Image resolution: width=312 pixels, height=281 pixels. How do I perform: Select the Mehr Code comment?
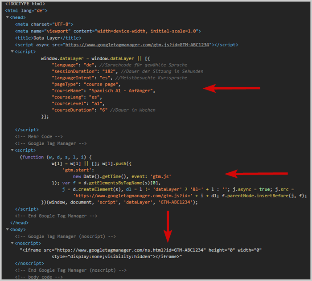[39, 137]
